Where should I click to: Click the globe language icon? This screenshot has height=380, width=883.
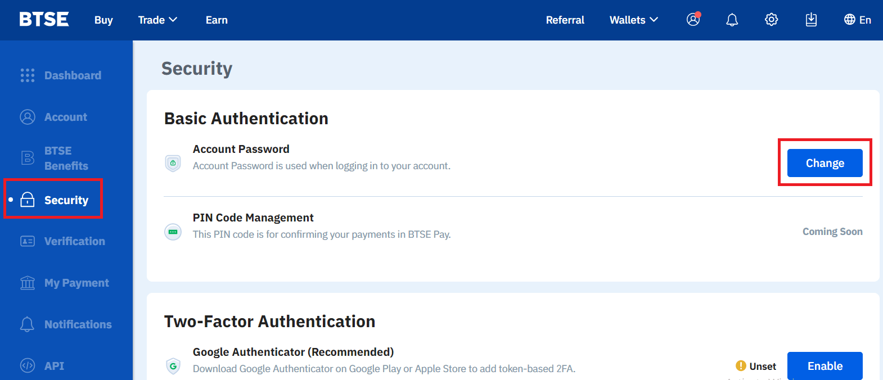849,20
